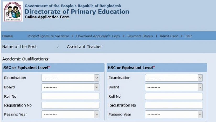This screenshot has width=216, height=122.
Task: Open the Help menu item
Action: (189, 36)
